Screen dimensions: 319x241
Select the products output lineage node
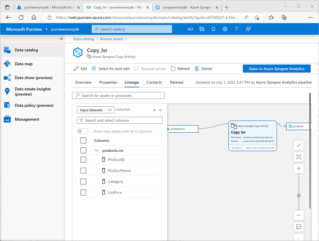[x=298, y=126]
